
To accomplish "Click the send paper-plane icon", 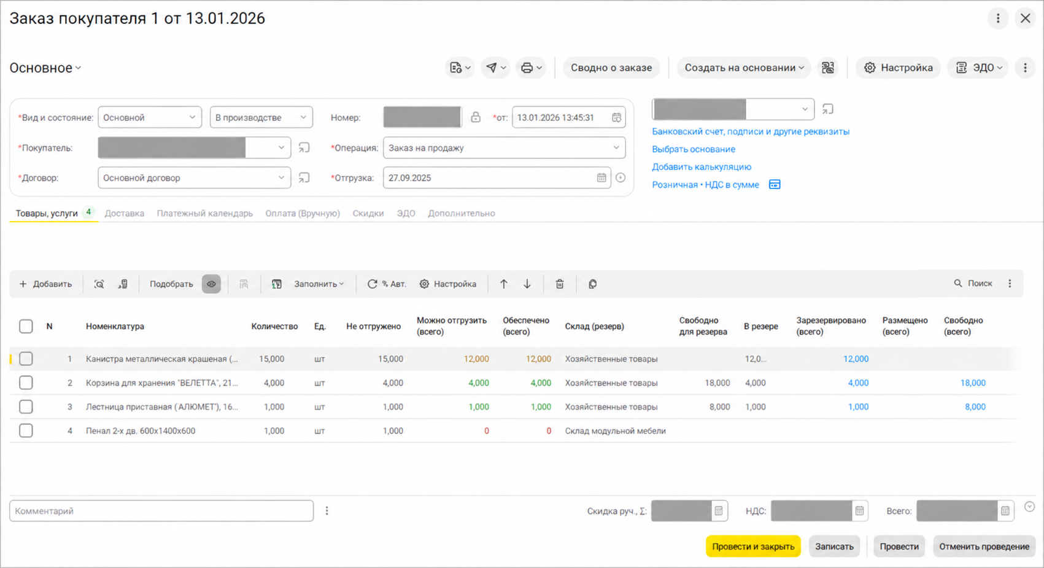I will pyautogui.click(x=496, y=68).
